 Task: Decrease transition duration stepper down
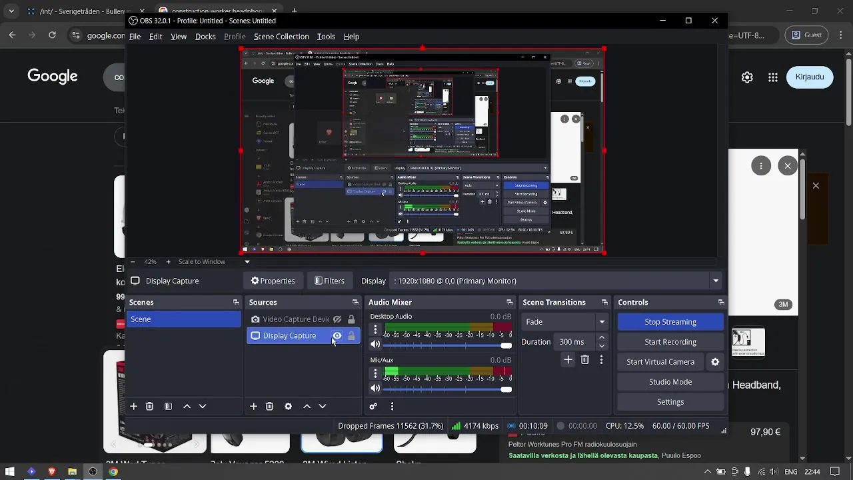pos(602,346)
